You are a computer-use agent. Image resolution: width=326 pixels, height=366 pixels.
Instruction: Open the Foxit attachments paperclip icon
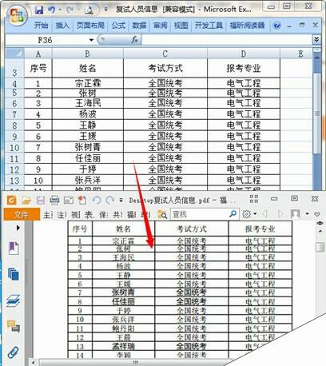[13, 352]
